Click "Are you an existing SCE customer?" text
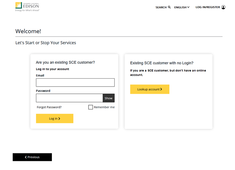235x170 pixels. (65, 62)
